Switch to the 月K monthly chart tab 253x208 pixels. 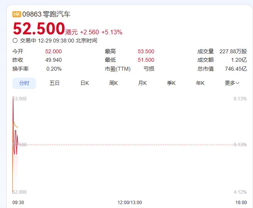[x=142, y=83]
